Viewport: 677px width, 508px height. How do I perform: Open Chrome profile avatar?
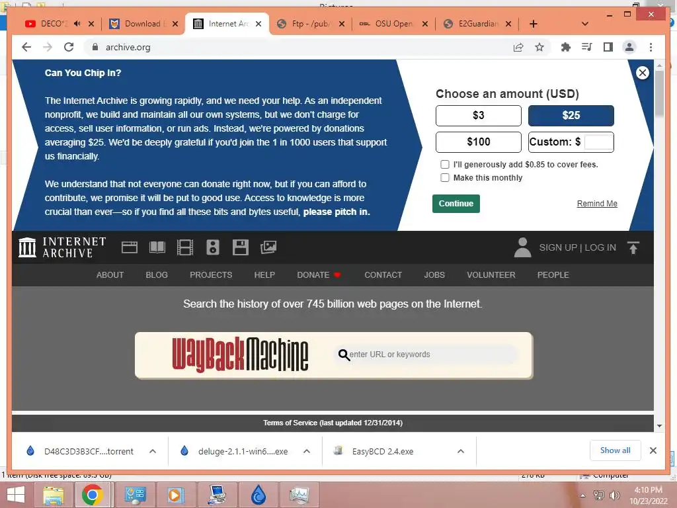[629, 47]
